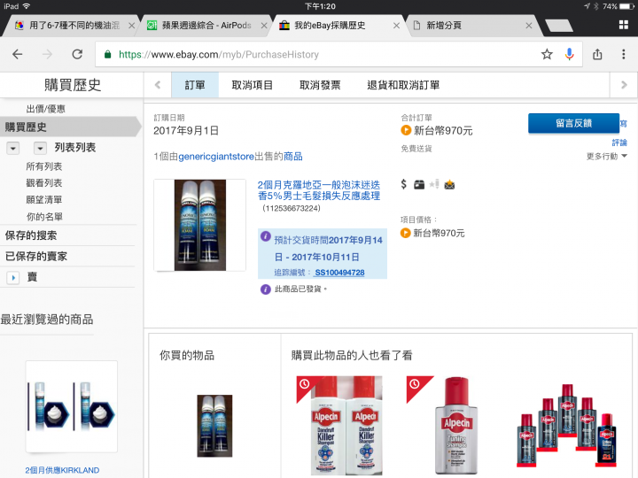Click the feedback received envelope icon
The image size is (638, 478).
(449, 184)
